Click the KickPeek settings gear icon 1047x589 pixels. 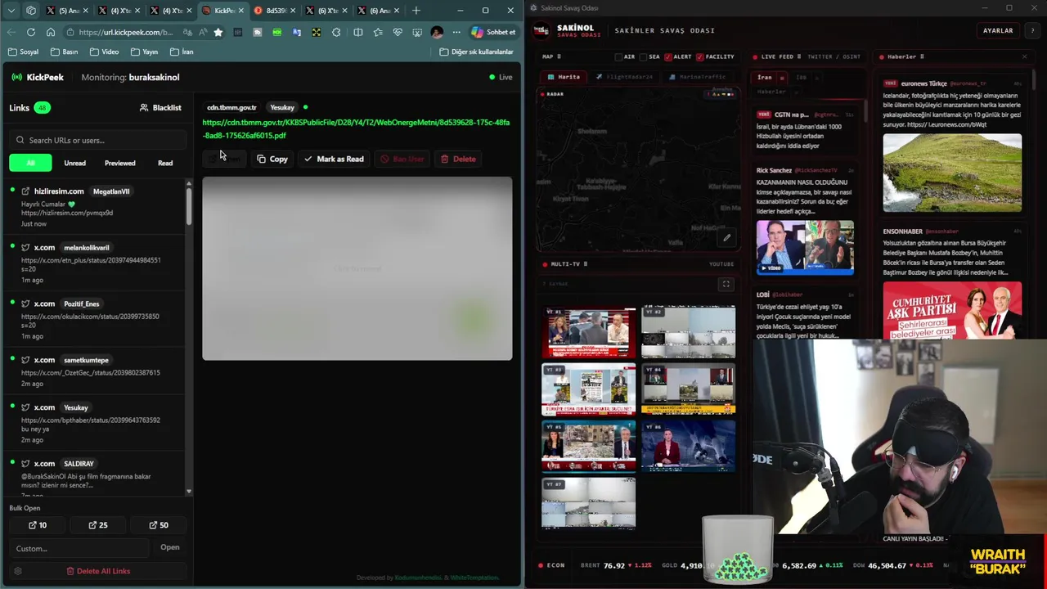tap(18, 571)
